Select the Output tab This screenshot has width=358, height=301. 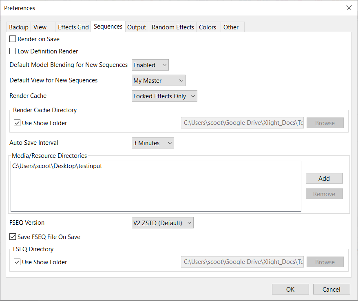(137, 27)
